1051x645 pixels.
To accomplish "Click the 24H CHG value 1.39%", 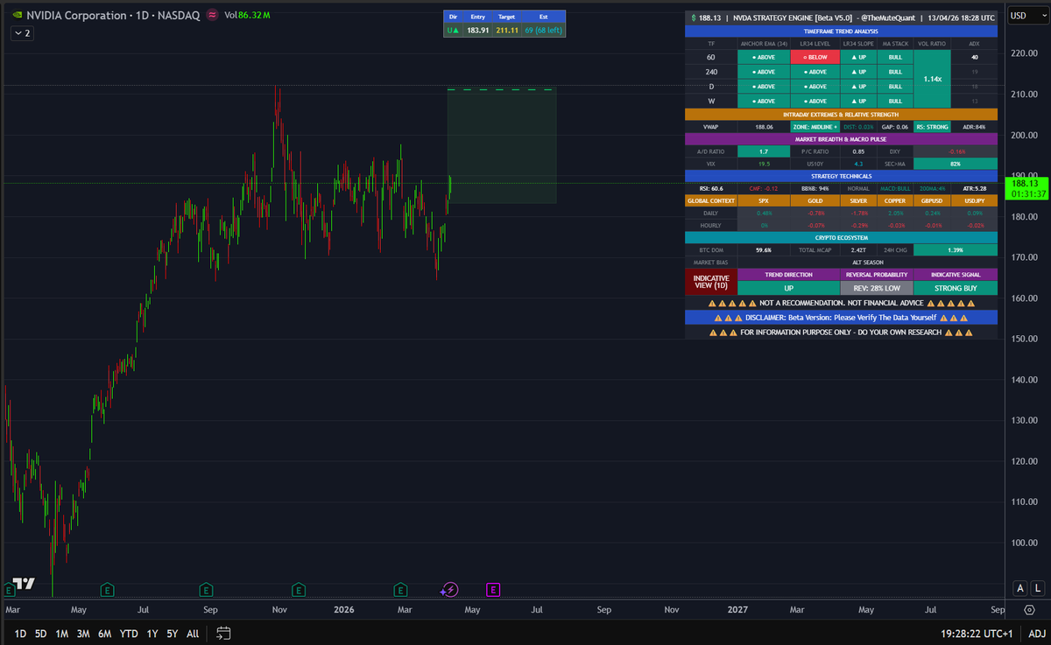I will click(956, 249).
